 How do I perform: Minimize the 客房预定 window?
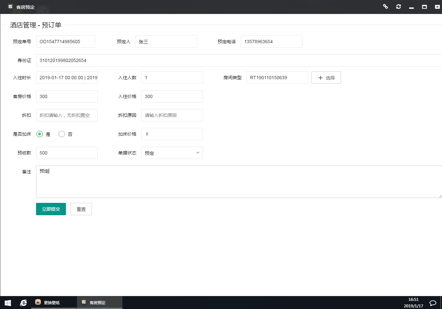tap(411, 7)
